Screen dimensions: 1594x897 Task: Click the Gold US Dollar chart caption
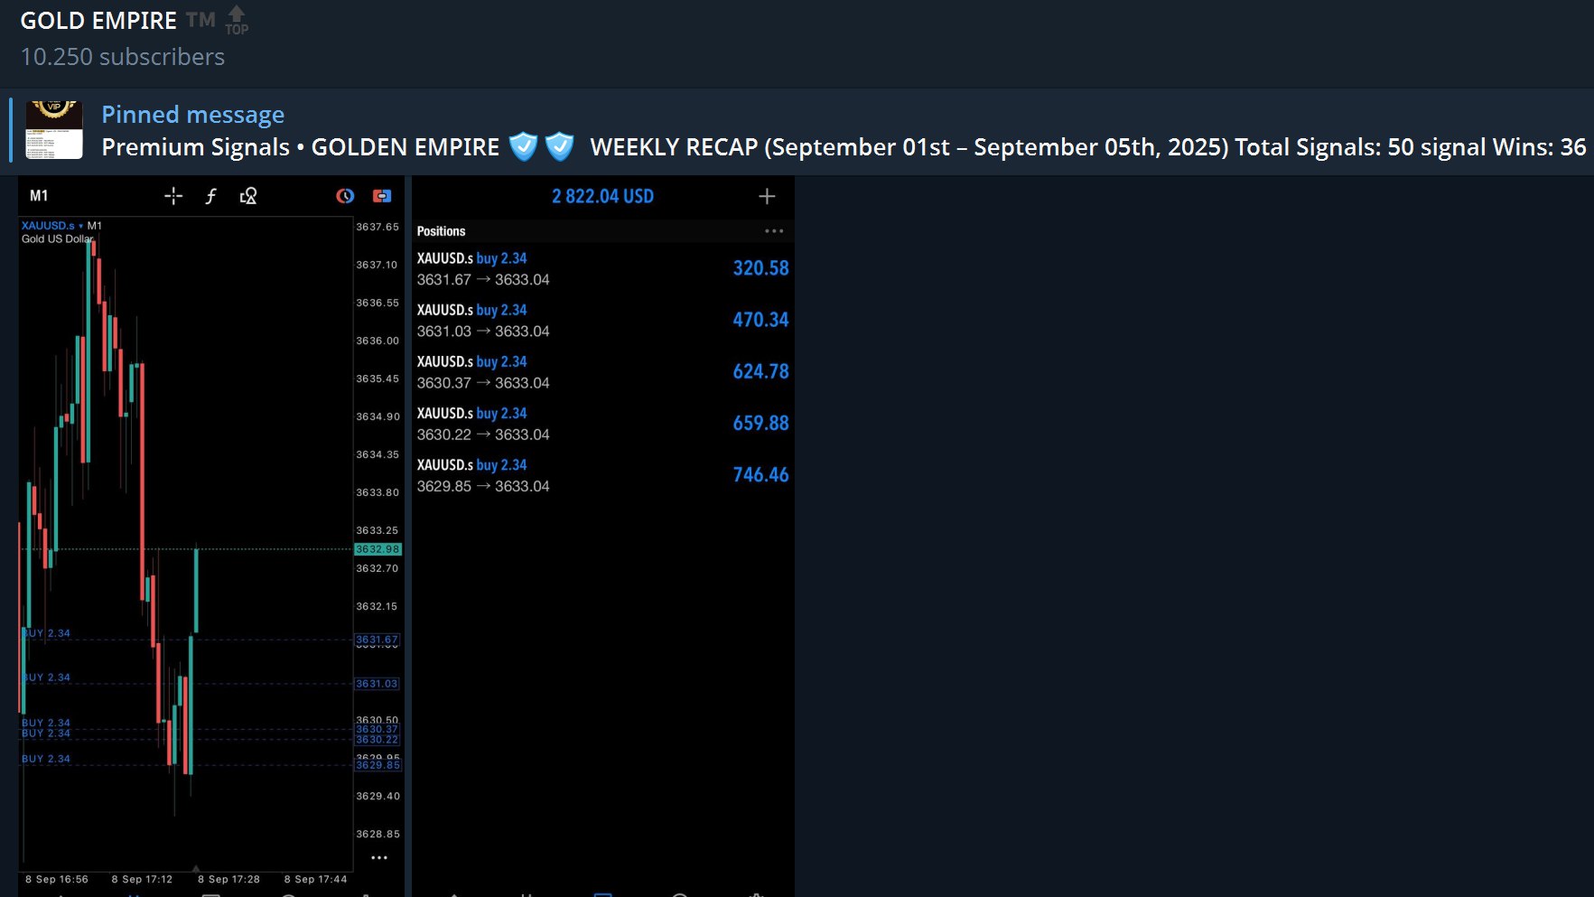(57, 239)
